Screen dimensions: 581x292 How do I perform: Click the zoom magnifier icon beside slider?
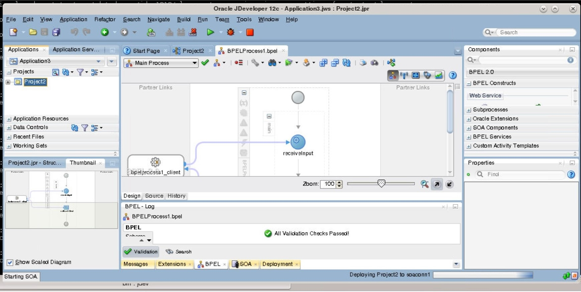[x=425, y=184]
